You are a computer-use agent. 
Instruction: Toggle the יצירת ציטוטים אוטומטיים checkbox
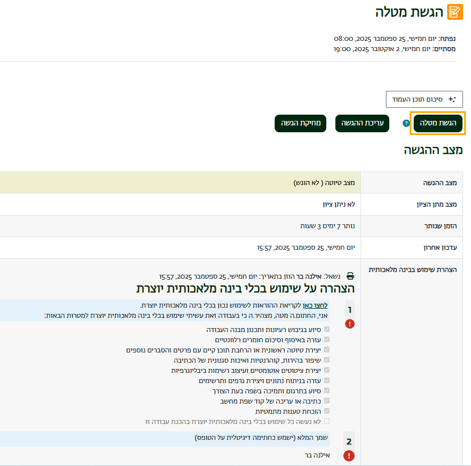326,370
